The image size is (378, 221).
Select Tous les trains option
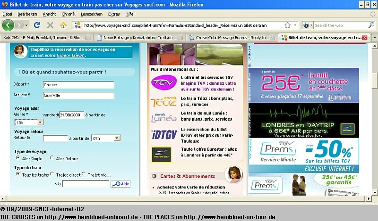[18, 174]
